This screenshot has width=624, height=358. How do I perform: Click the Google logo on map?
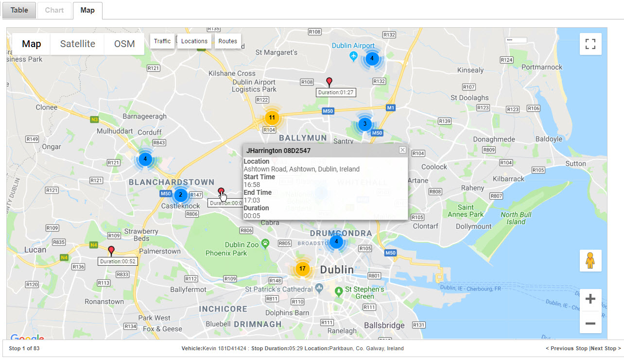[x=27, y=338]
